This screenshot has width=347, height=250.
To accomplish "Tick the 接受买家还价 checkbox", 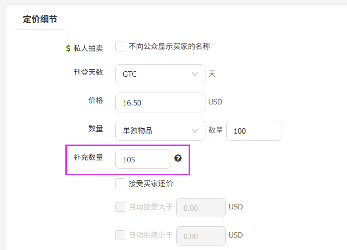I will pos(120,183).
